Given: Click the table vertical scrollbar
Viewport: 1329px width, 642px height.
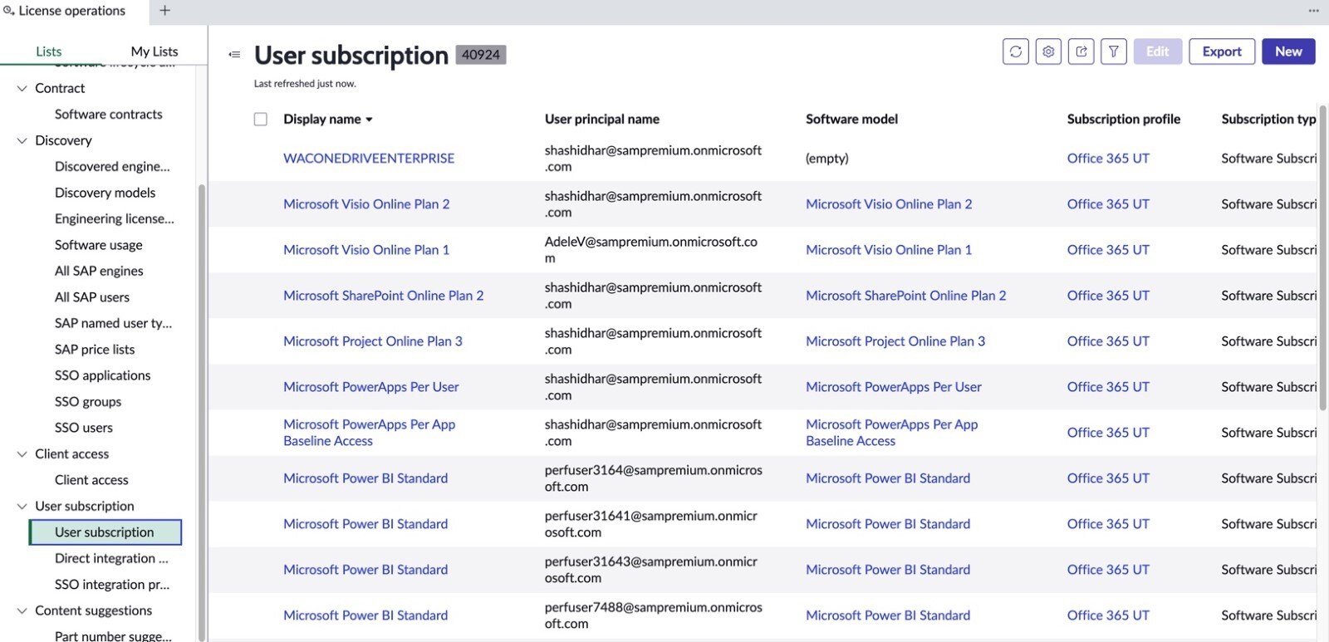Looking at the screenshot, I should pos(1322,257).
